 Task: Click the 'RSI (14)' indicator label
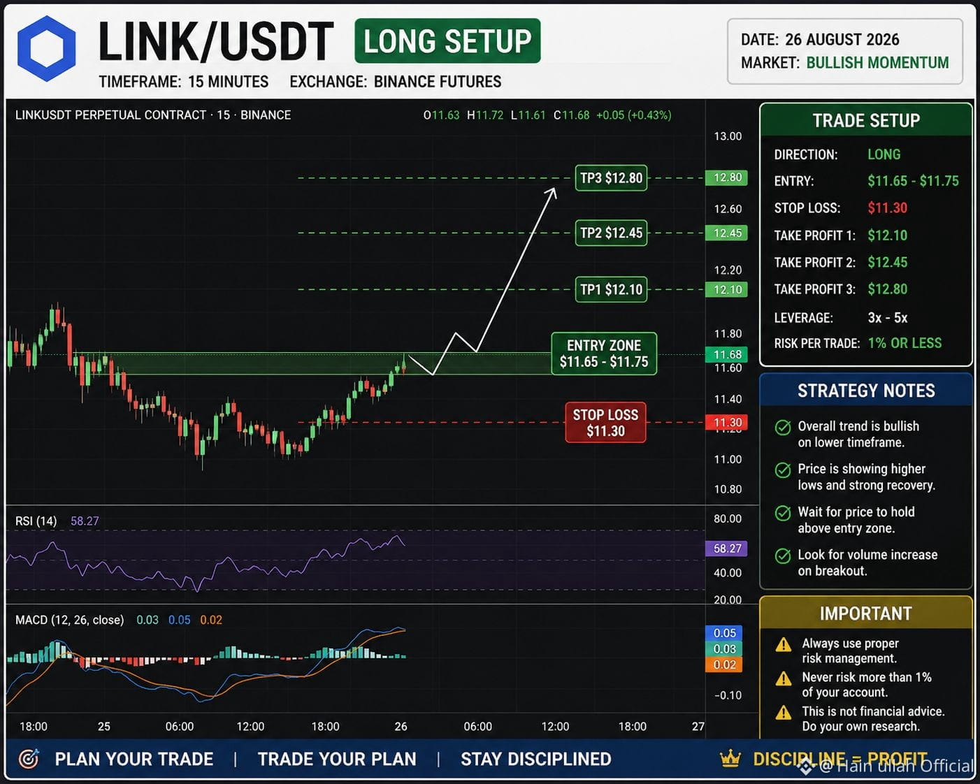click(x=36, y=521)
